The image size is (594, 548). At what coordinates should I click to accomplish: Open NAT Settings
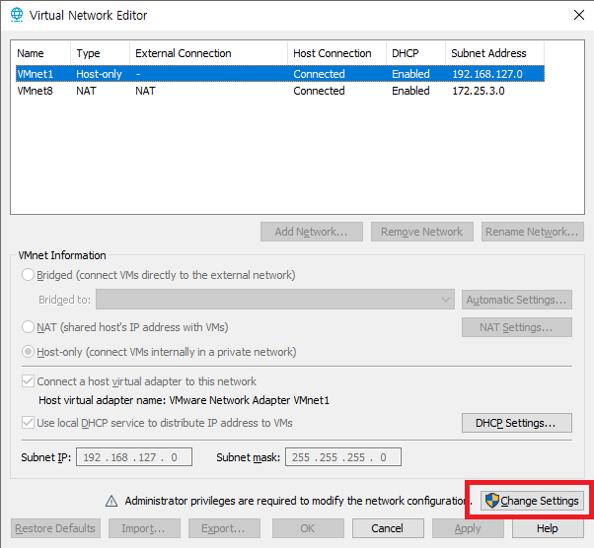coord(517,327)
